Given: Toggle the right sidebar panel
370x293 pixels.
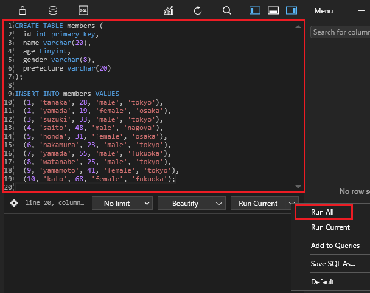Looking at the screenshot, I should 291,10.
